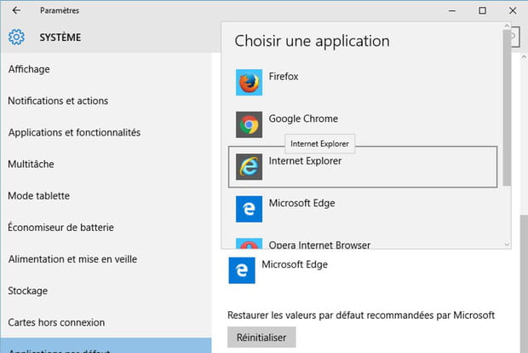Click the Google Chrome icon

click(x=249, y=124)
